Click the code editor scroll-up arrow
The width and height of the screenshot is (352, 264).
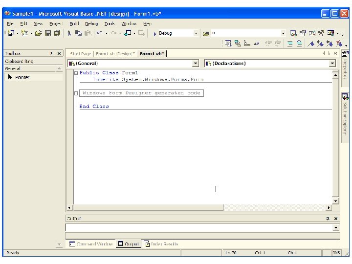tap(335, 75)
